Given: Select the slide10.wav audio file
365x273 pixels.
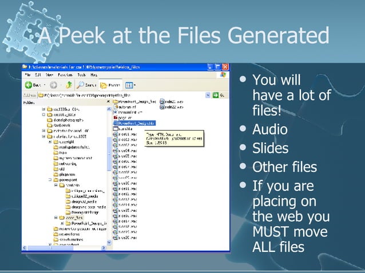Looking at the screenshot, I should pos(125,183).
